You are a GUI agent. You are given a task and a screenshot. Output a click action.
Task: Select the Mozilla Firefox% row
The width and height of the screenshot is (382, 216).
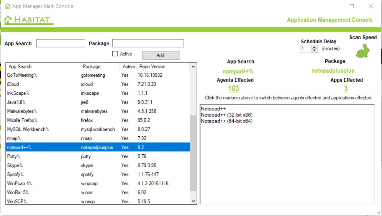(x=98, y=120)
